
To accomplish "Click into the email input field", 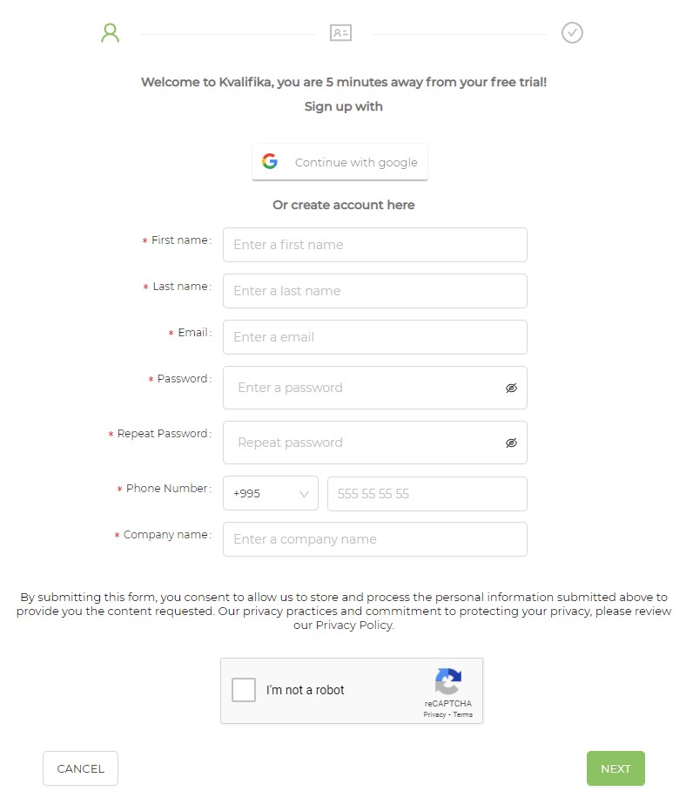I will [x=375, y=337].
